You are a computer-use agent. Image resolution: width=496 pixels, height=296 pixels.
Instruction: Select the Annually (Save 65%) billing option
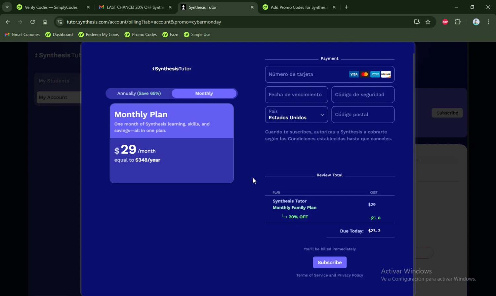pos(139,93)
